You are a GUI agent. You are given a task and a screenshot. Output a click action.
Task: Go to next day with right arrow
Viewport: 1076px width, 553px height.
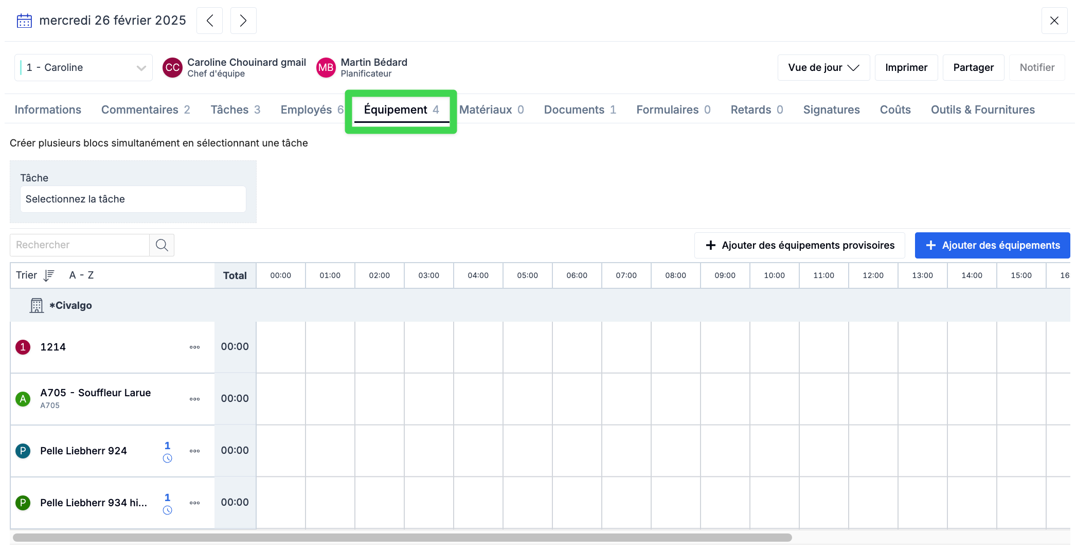coord(243,21)
